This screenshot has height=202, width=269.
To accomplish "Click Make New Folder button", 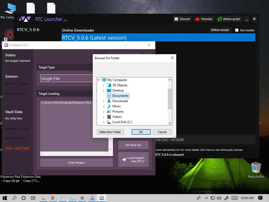I will coord(110,132).
